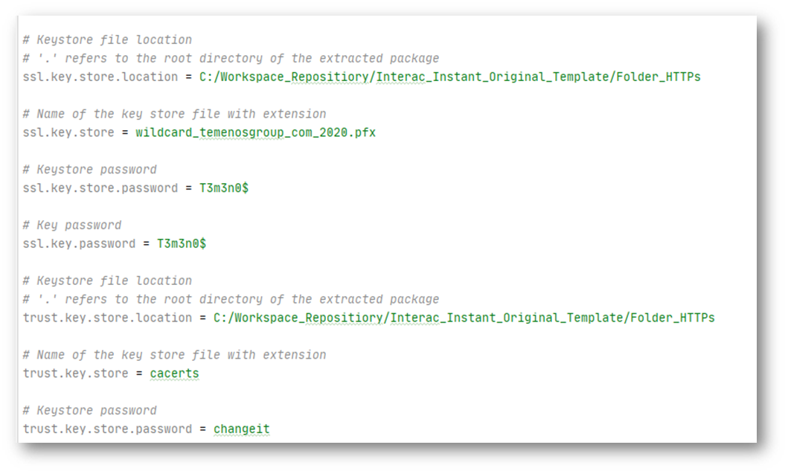
Task: Click the Keystore file location comment above ssl.key.store.location
Action: point(107,40)
